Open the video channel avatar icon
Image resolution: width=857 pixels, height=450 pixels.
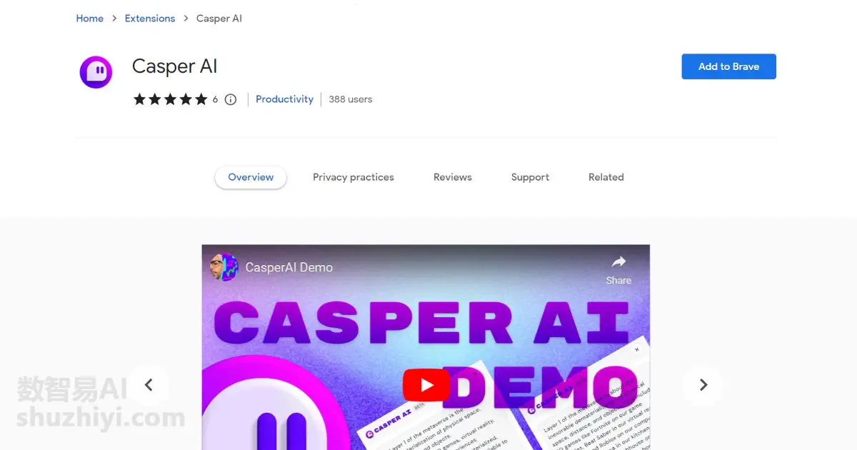coord(224,267)
